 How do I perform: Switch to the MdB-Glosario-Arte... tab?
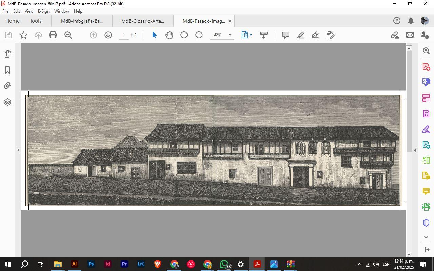[x=142, y=21]
